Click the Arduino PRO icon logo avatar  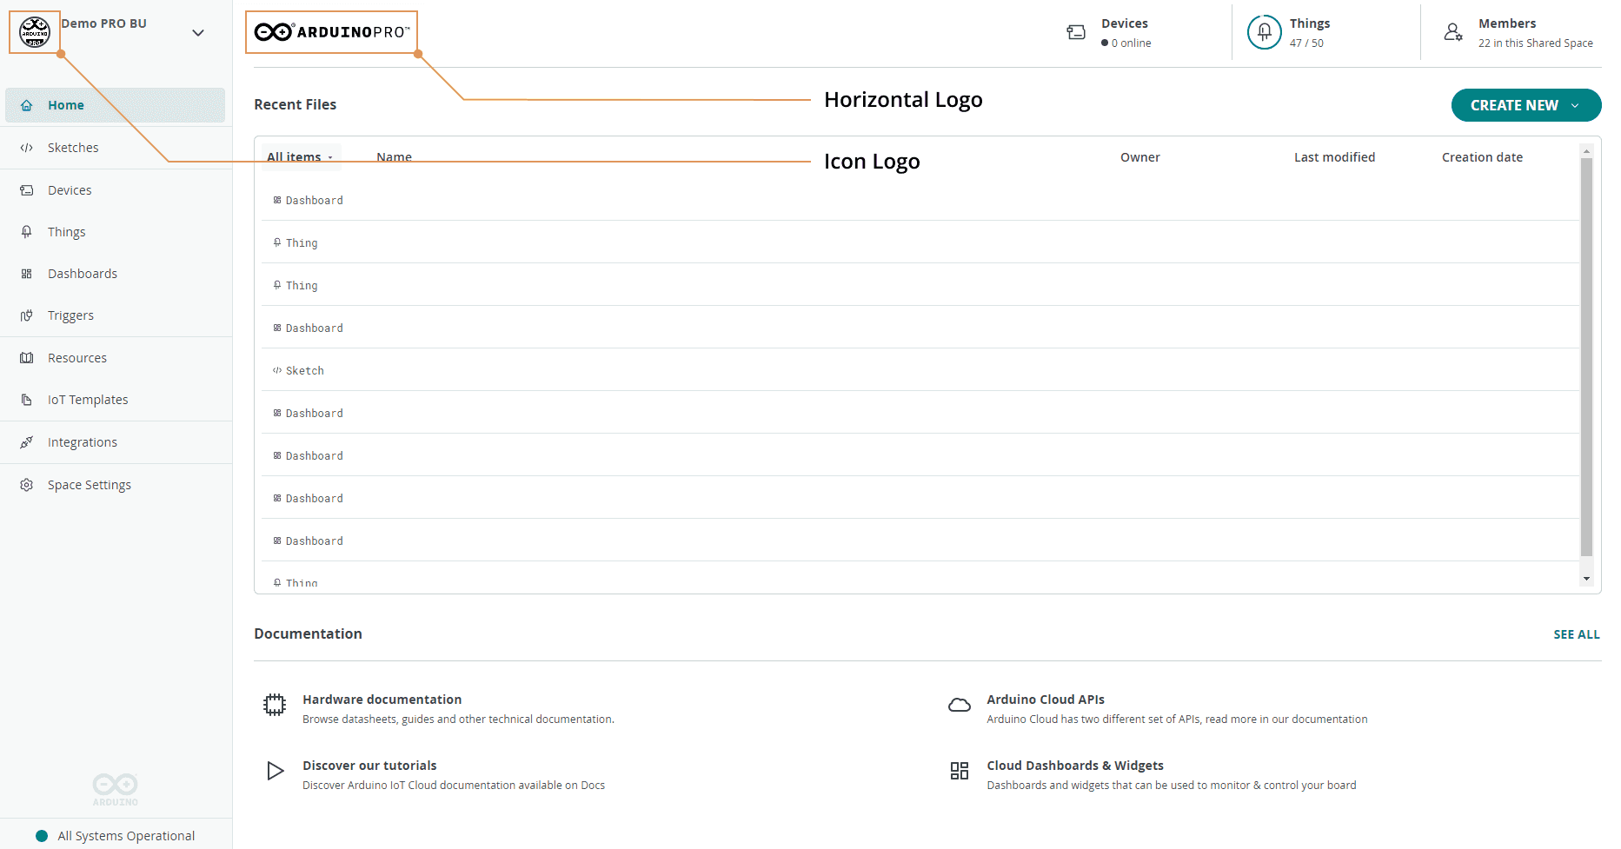click(x=35, y=32)
